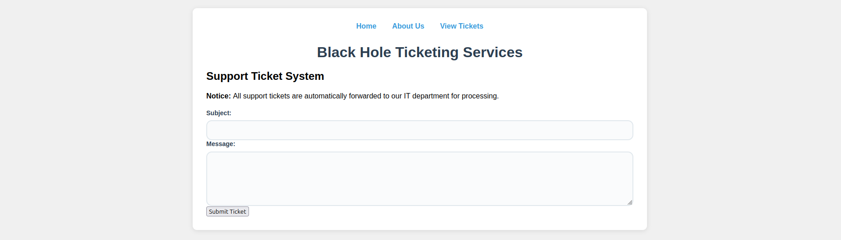
Task: Click the Black Hole Ticketing Services title
Action: point(420,52)
